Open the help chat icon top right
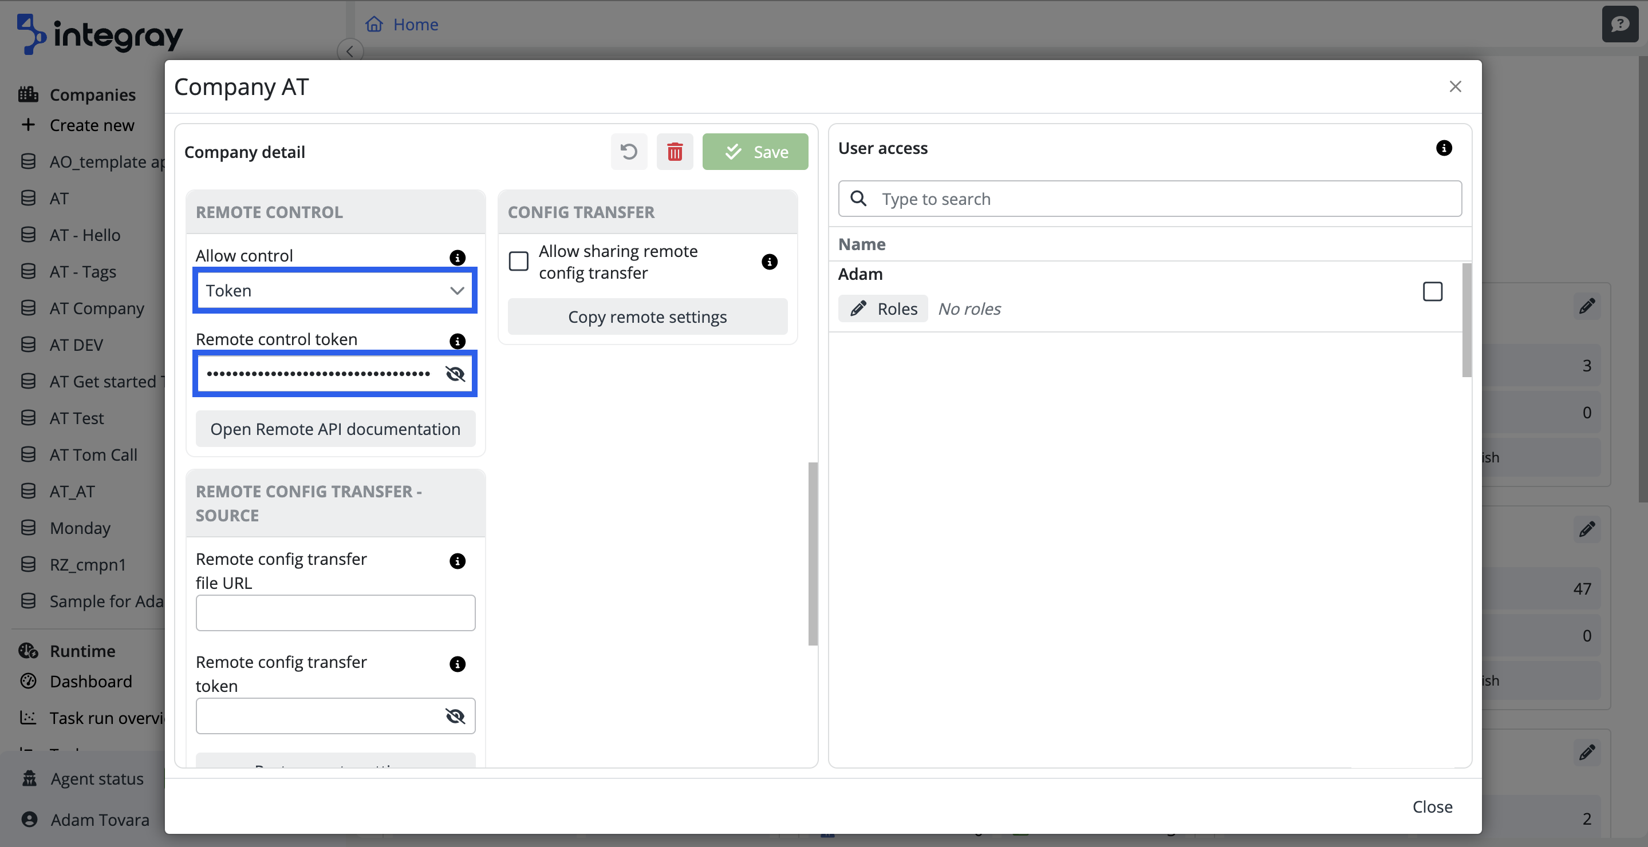This screenshot has width=1648, height=847. click(1619, 24)
